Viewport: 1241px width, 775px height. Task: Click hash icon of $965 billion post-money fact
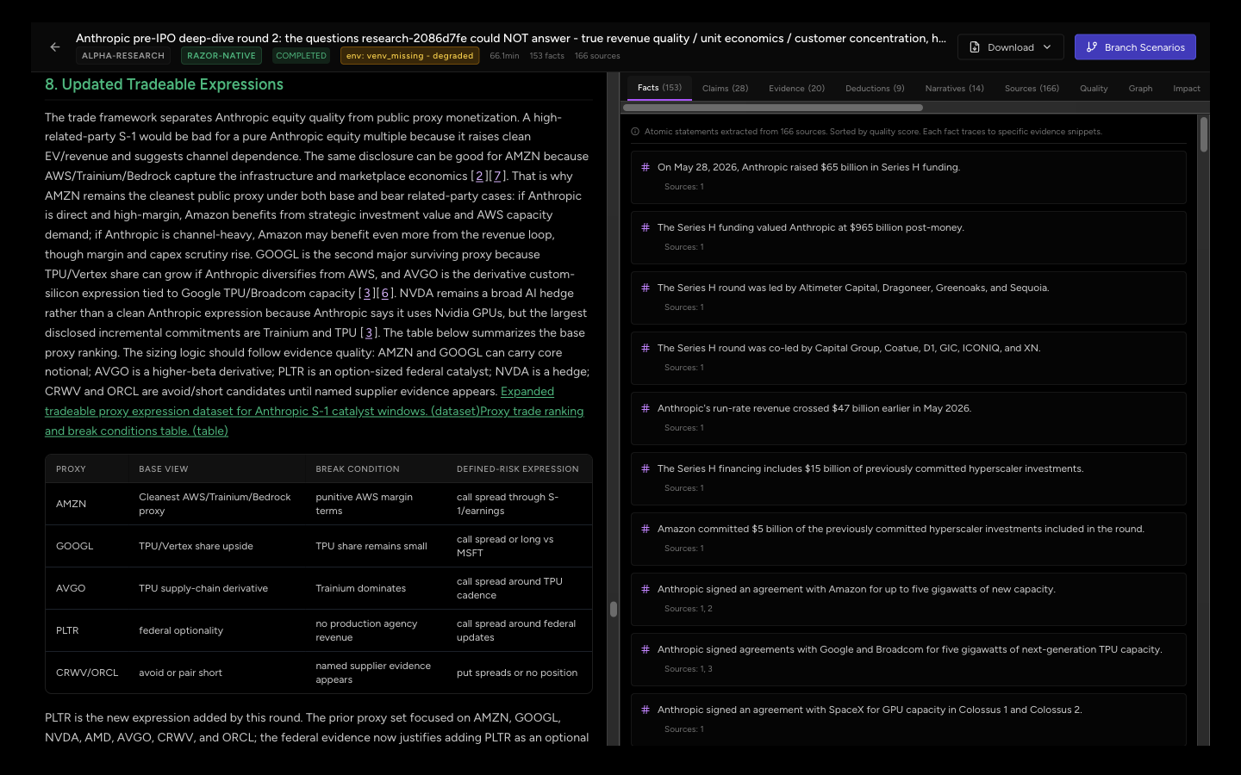(645, 227)
